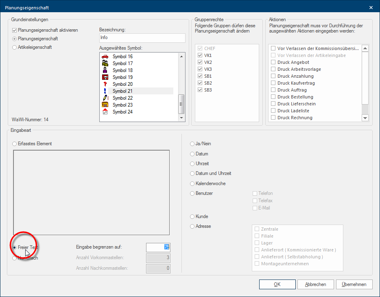Enable the Druck Angebot action checkbox
This screenshot has width=380, height=297.
[x=273, y=62]
